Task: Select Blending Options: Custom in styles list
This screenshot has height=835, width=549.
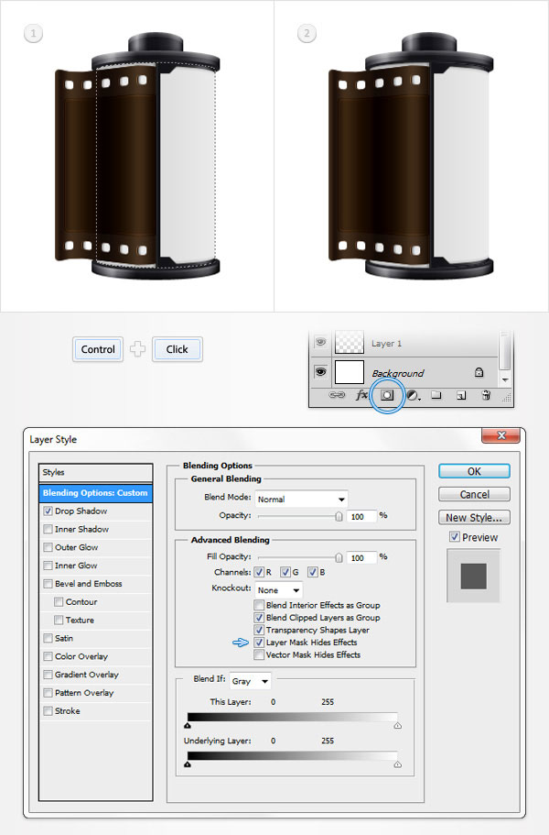Action: [96, 492]
